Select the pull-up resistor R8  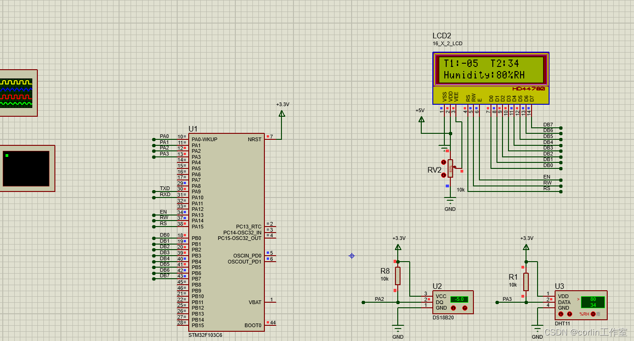tap(397, 275)
